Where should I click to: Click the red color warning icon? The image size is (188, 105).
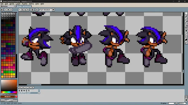tap(16, 97)
